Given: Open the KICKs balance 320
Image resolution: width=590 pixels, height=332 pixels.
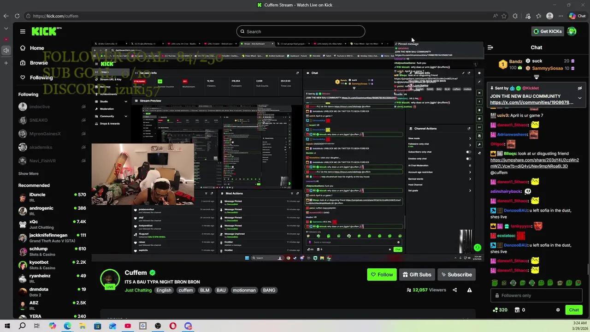Looking at the screenshot, I should (x=500, y=310).
